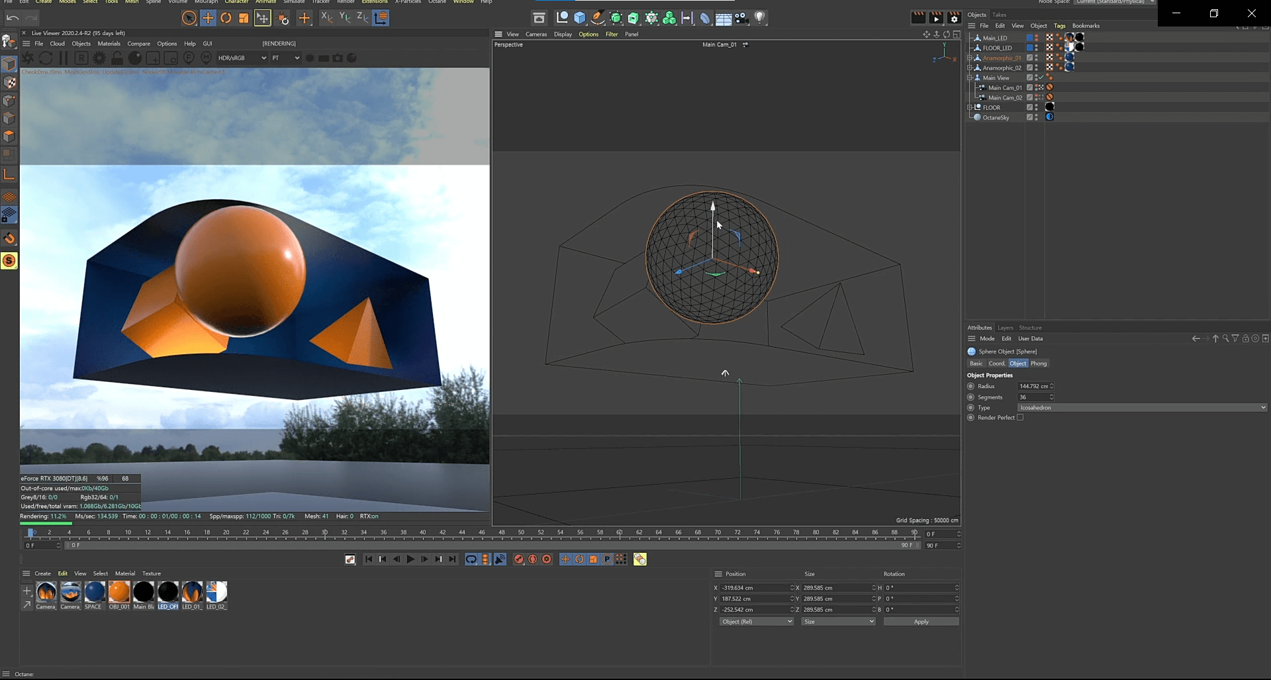Open Live Viewer Objects menu
The width and height of the screenshot is (1271, 680).
(x=81, y=44)
